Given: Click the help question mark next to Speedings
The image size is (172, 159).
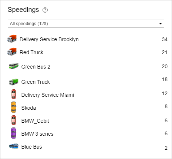Looking at the screenshot, I should pyautogui.click(x=45, y=10).
